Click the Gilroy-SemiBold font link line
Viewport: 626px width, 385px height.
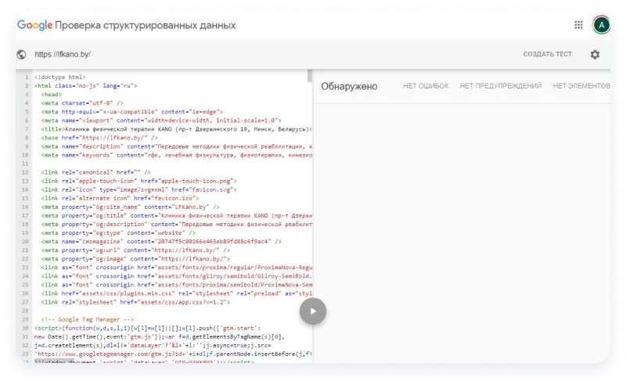tap(177, 276)
